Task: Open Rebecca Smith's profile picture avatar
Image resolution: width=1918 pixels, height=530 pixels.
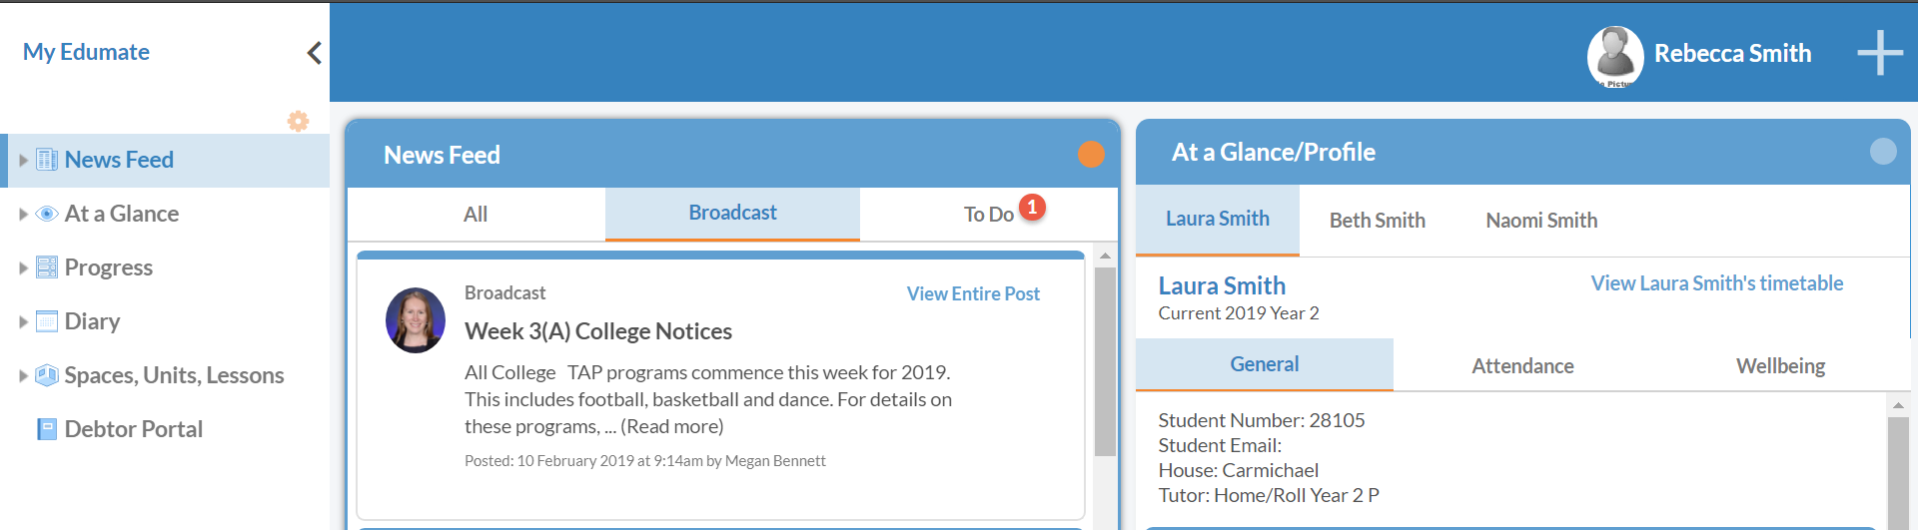Action: click(x=1614, y=55)
